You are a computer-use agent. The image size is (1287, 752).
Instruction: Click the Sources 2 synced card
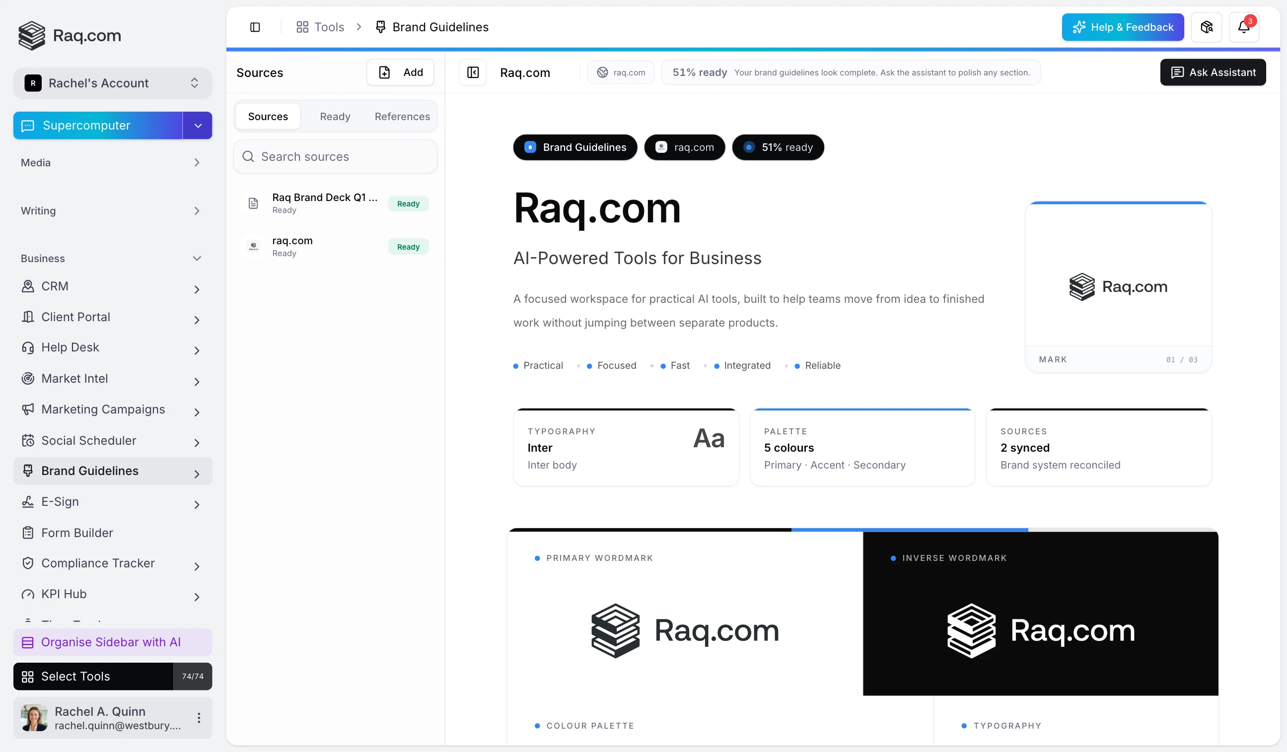pyautogui.click(x=1098, y=448)
